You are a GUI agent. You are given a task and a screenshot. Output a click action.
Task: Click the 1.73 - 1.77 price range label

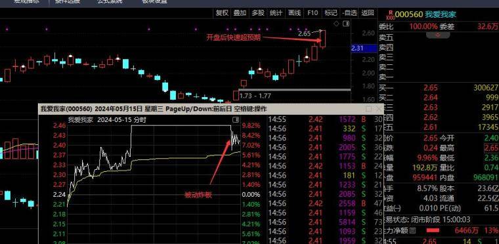[255, 96]
